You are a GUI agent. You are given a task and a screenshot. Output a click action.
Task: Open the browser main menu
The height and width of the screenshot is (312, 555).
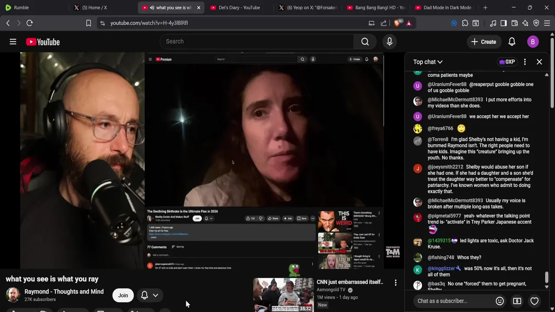click(x=547, y=23)
